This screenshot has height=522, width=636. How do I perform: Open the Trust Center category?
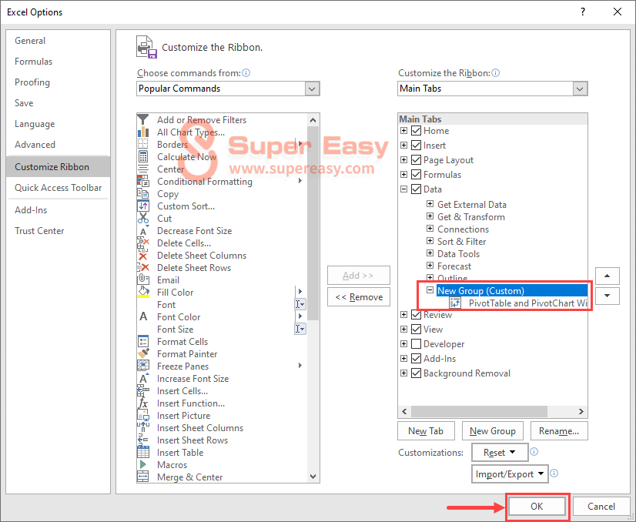tap(58, 231)
